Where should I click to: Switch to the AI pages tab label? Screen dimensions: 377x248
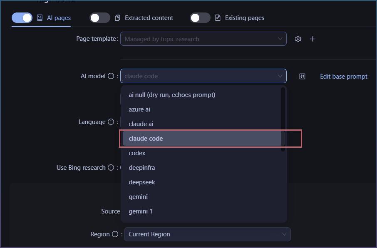point(59,18)
